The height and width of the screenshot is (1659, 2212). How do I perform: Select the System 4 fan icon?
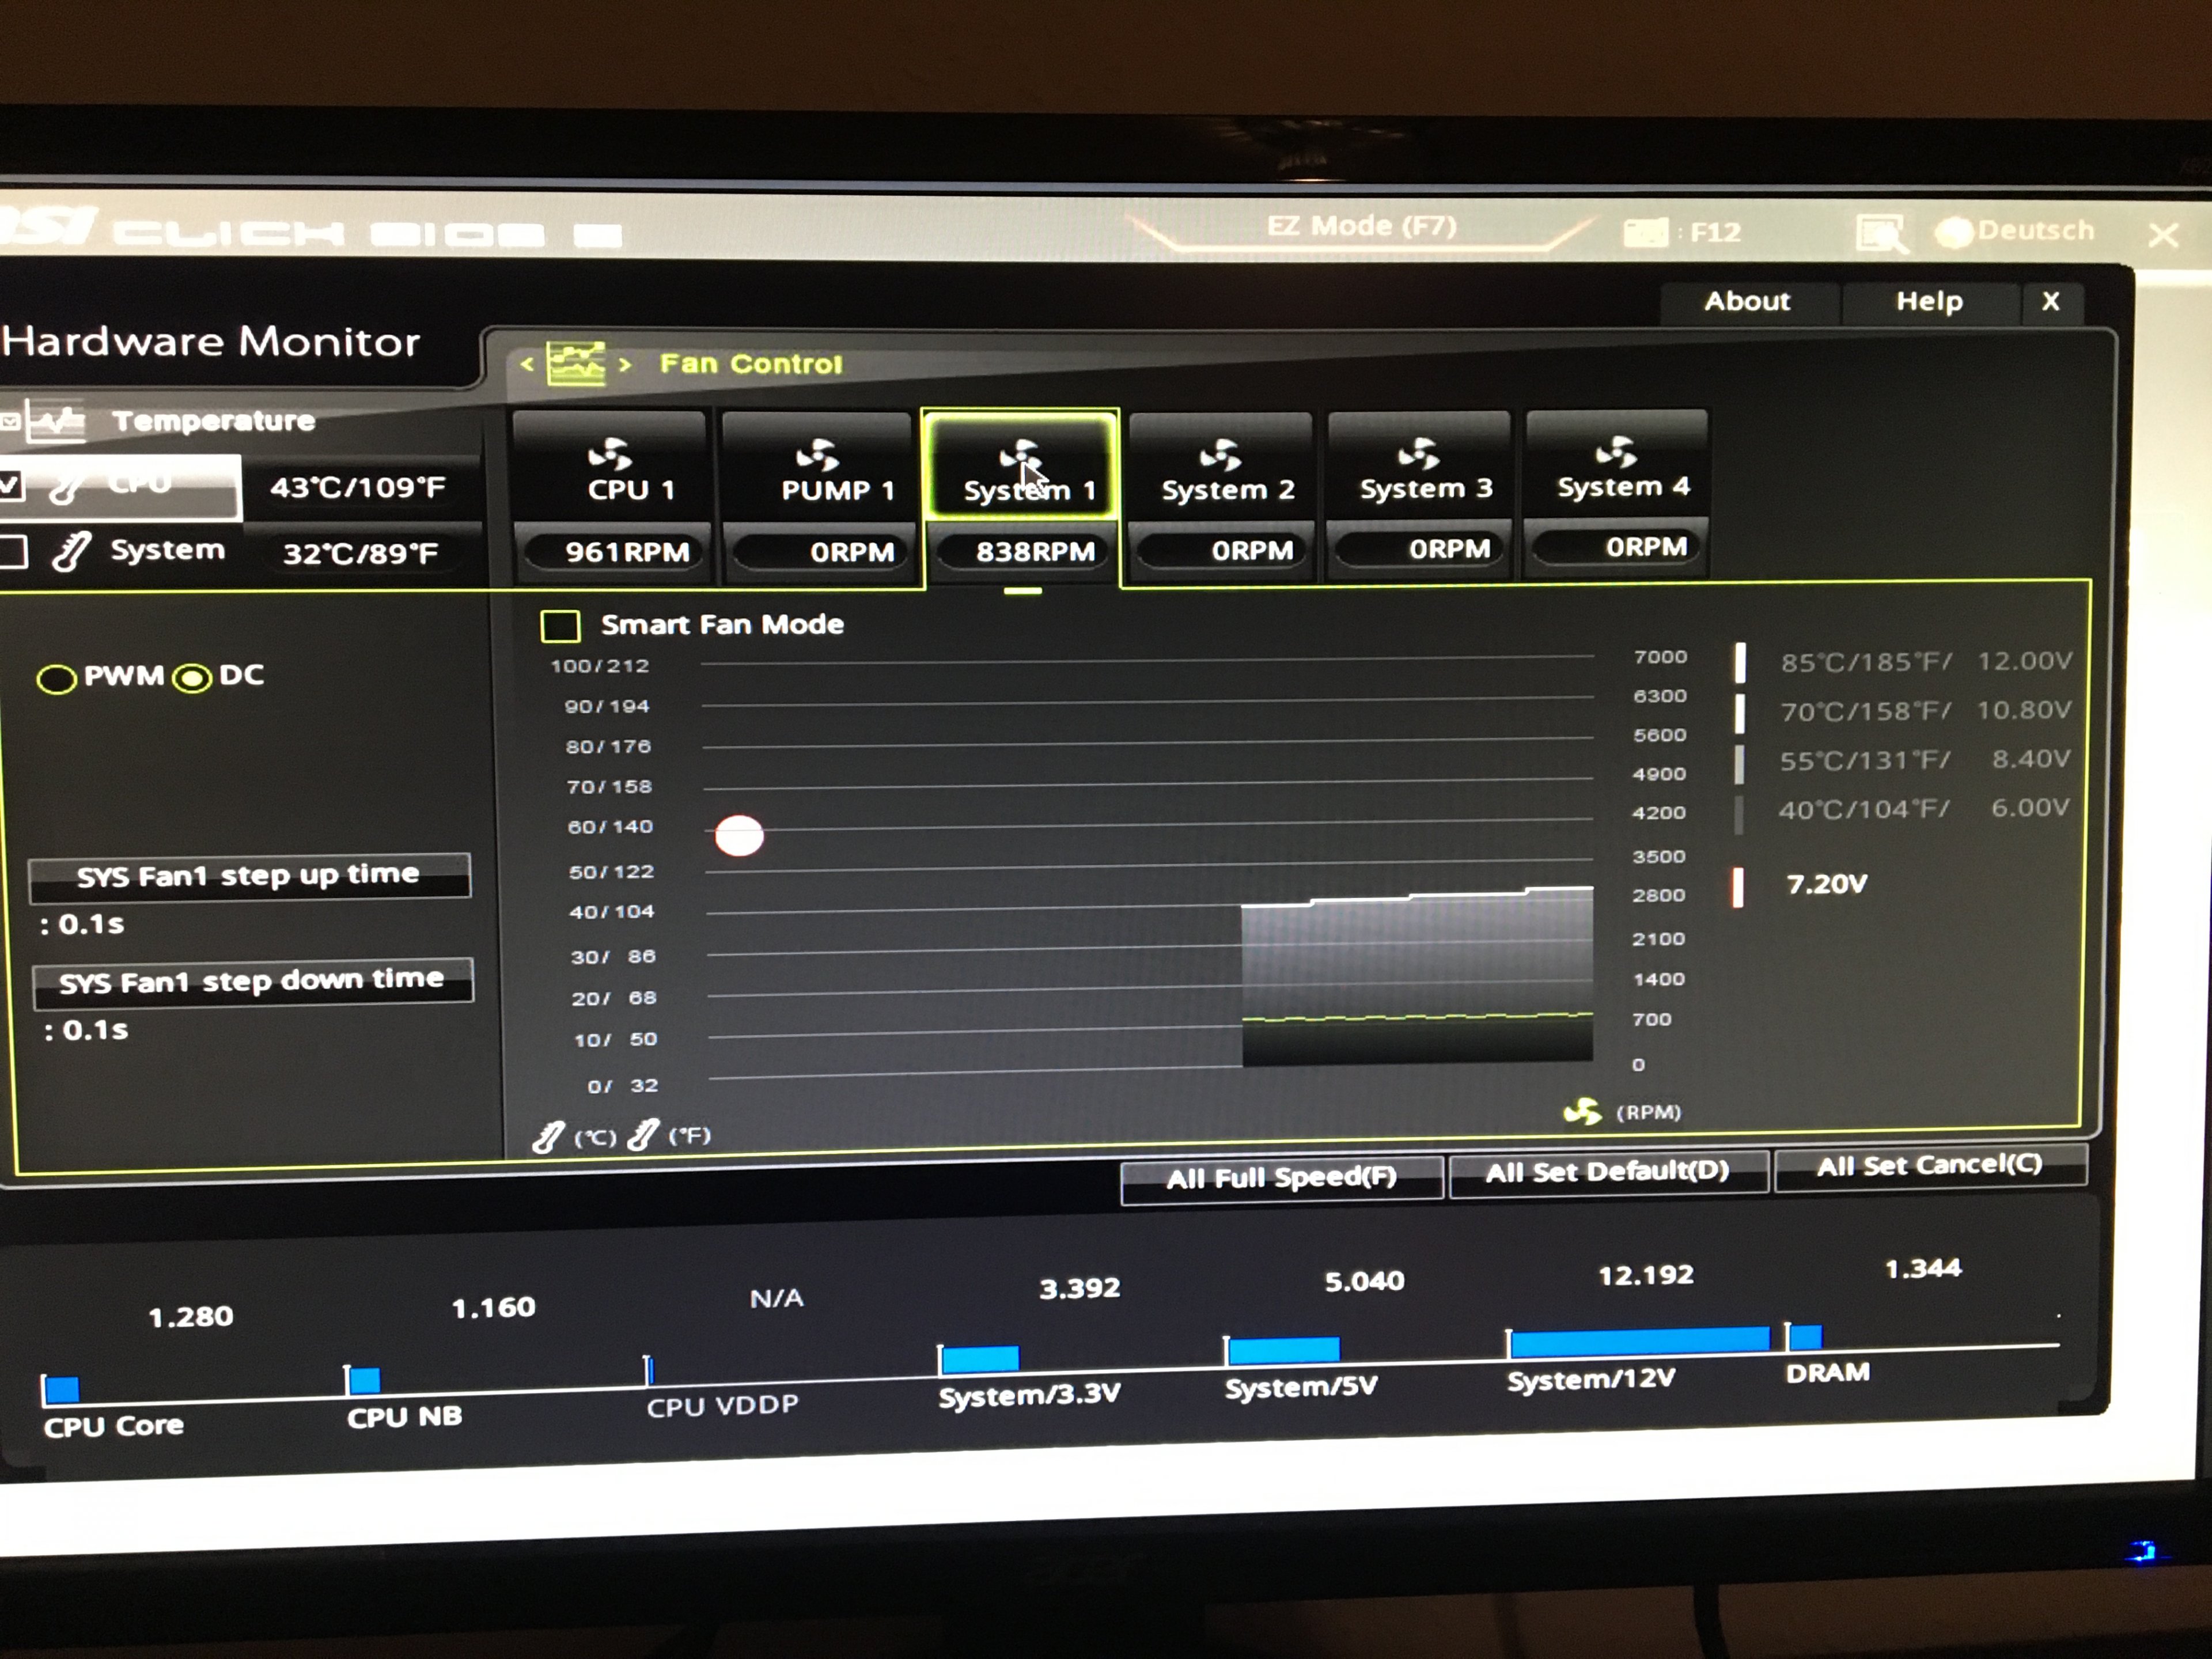[1616, 452]
